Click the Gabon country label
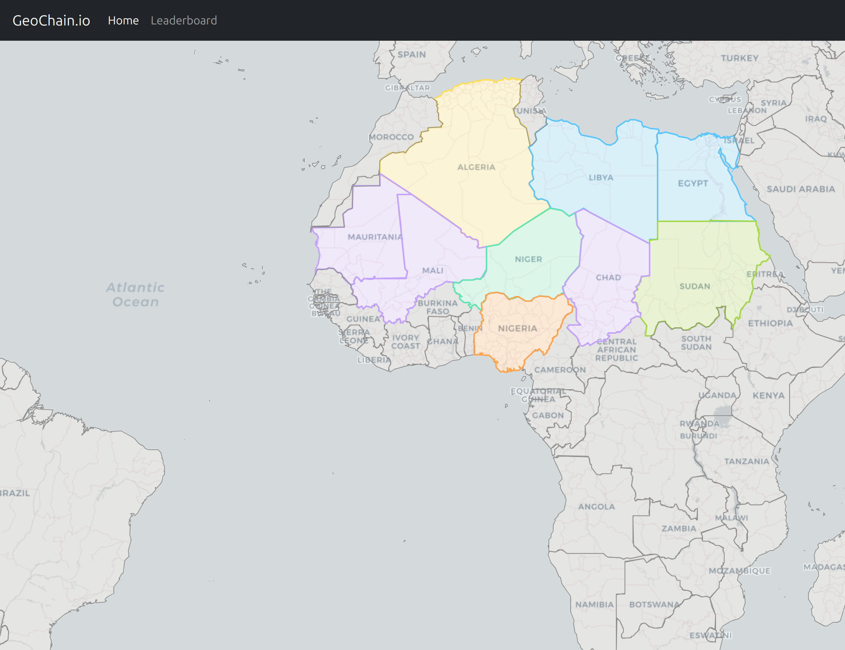The width and height of the screenshot is (845, 650). (x=548, y=415)
